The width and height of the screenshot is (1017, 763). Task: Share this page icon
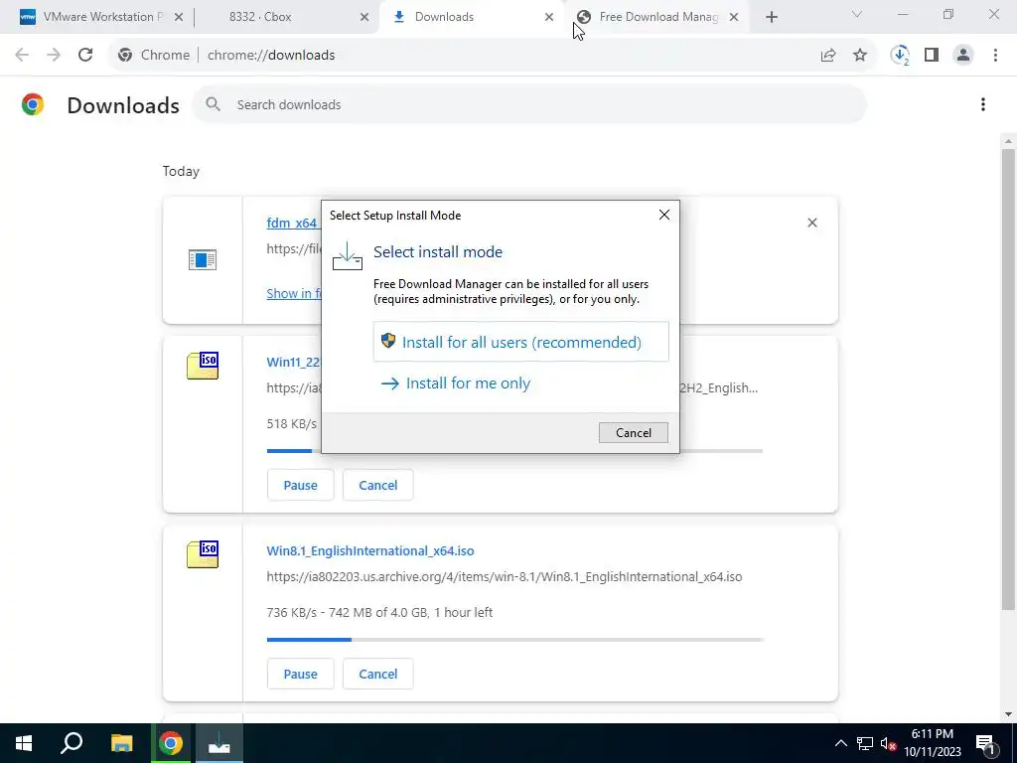tap(828, 56)
